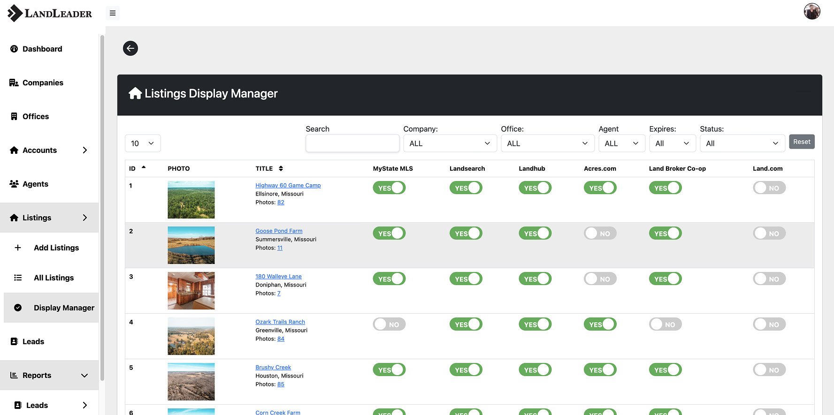Screen dimensions: 834x415
Task: Toggle Landhub for Brushy Creek
Action: [x=535, y=370]
